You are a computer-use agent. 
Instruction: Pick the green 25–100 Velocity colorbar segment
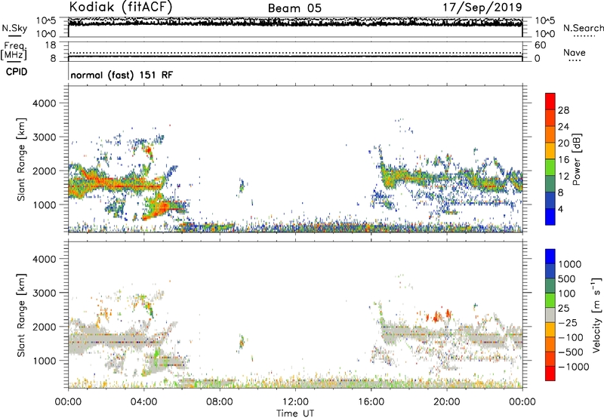[x=550, y=300]
